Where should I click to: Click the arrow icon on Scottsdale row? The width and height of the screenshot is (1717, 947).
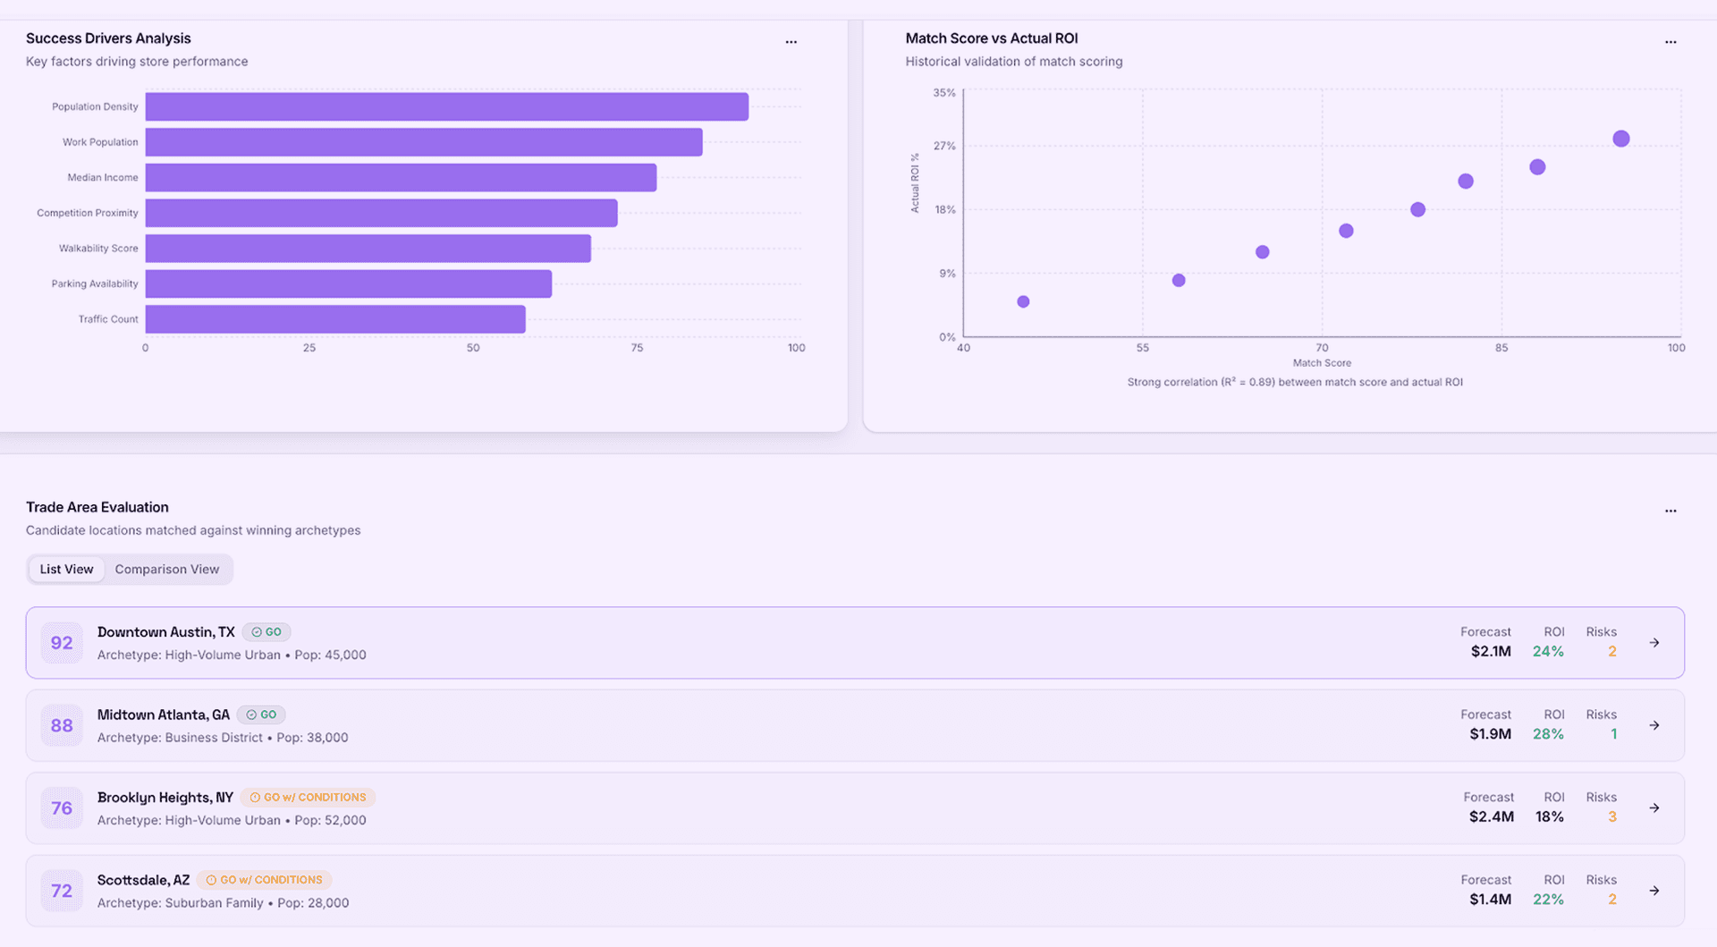(x=1655, y=891)
